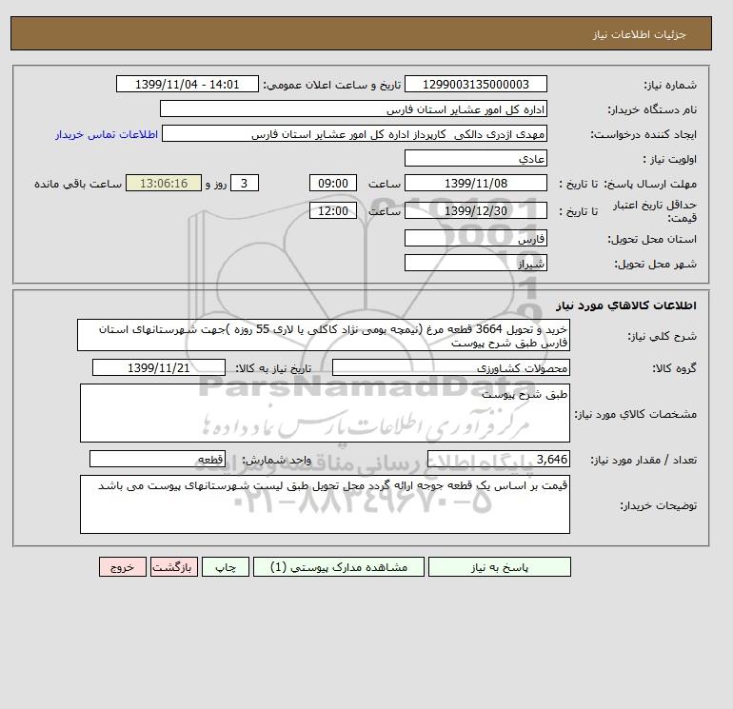The height and width of the screenshot is (709, 733).
Task: Open اطلاعات تماس خریدار link
Action: click(107, 134)
